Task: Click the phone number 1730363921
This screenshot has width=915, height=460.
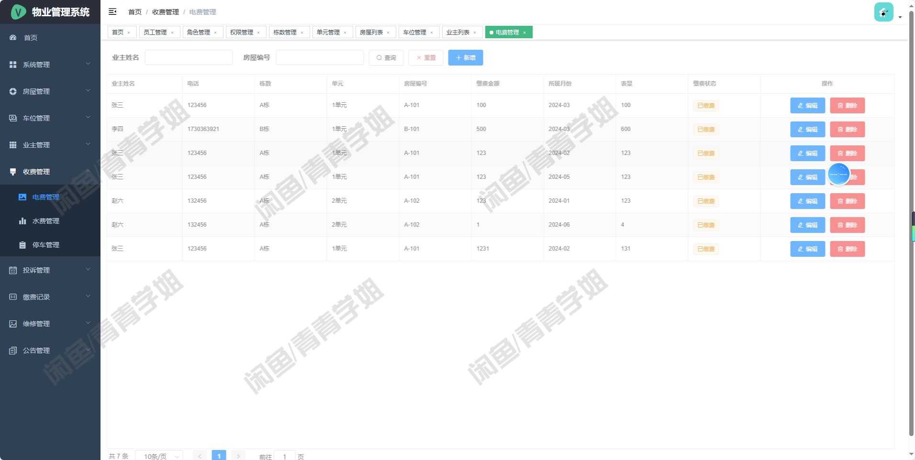Action: coord(203,129)
